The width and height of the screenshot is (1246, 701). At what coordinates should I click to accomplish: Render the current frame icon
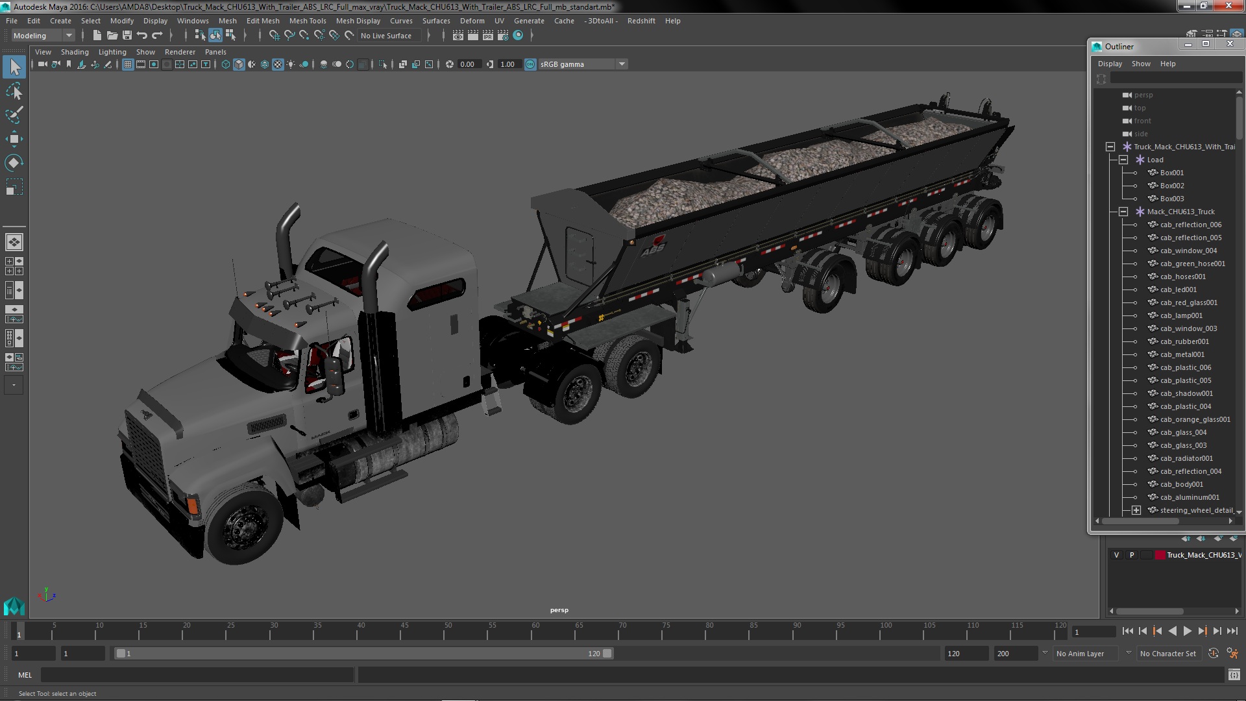coord(472,36)
